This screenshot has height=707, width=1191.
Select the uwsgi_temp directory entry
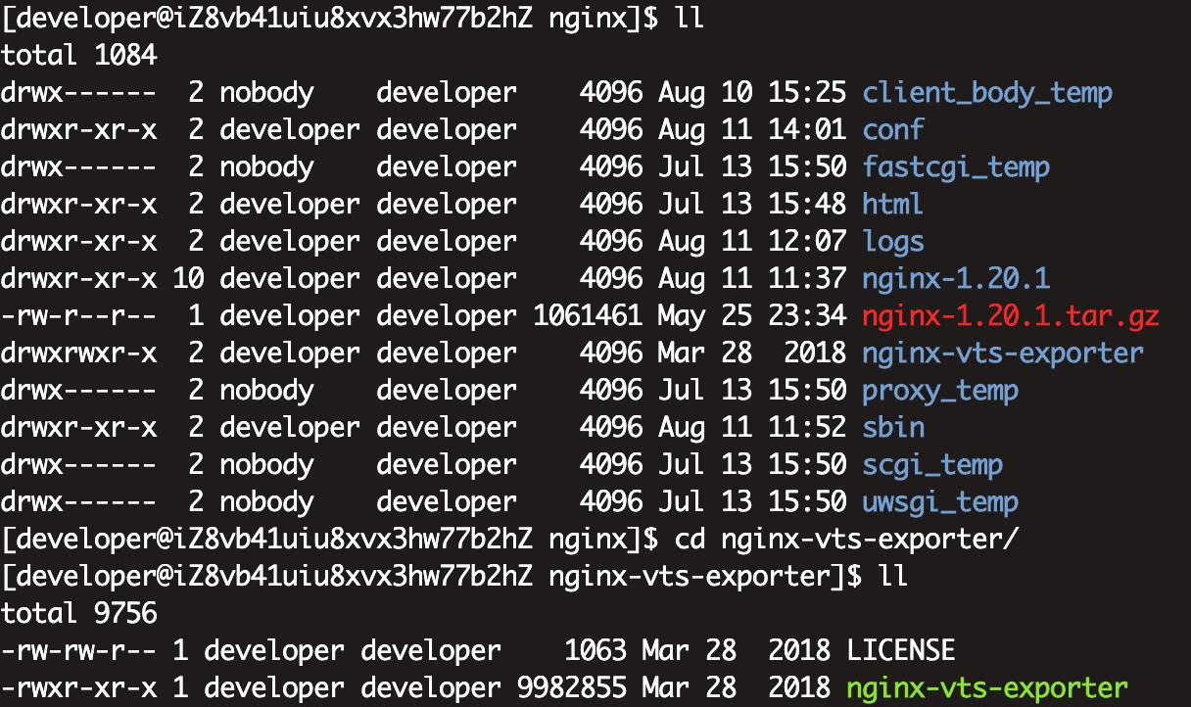click(938, 501)
